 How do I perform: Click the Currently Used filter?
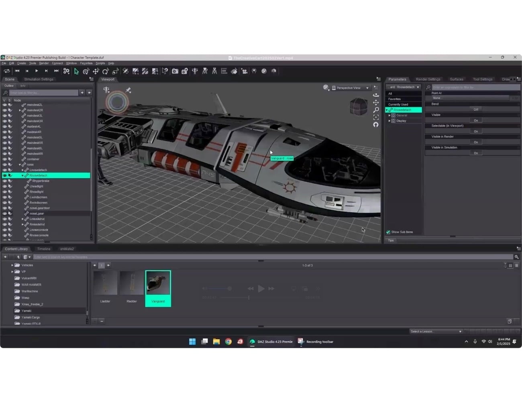click(x=398, y=105)
